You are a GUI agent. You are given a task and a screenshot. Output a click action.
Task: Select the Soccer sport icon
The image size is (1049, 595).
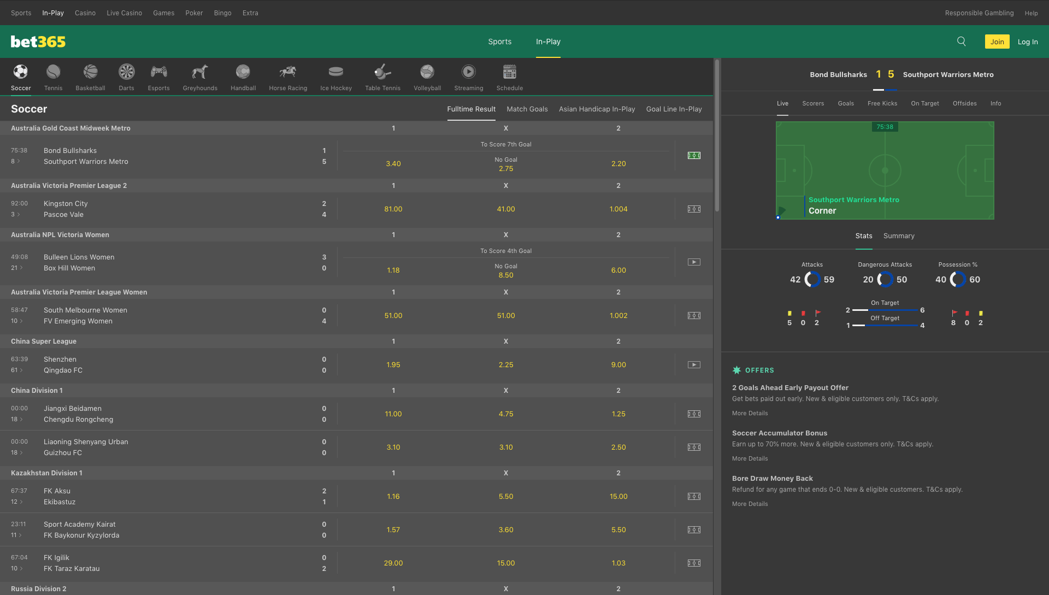pos(21,72)
